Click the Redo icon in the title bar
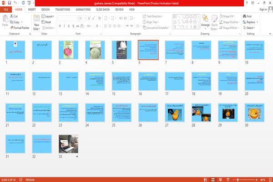 tap(23, 3)
